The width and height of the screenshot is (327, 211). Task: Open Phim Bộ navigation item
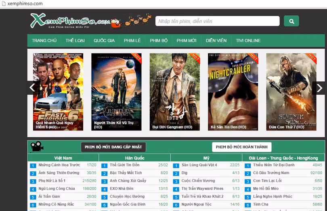click(x=159, y=41)
